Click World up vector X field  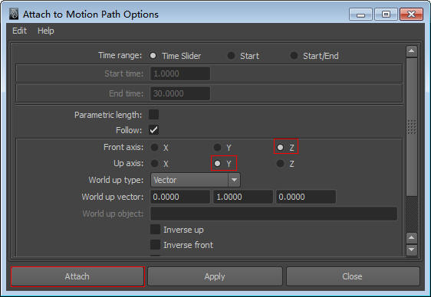pyautogui.click(x=180, y=197)
